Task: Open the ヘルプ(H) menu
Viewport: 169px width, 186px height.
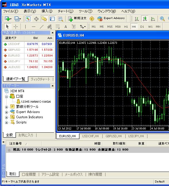Action: coord(128,11)
